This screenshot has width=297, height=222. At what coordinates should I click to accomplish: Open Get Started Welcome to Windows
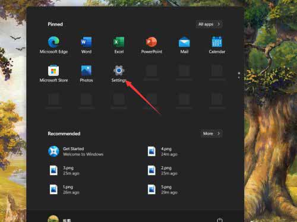click(x=76, y=151)
